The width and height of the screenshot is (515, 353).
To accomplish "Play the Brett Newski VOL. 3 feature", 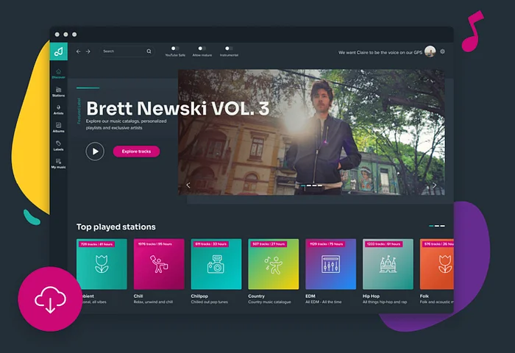I will (95, 151).
